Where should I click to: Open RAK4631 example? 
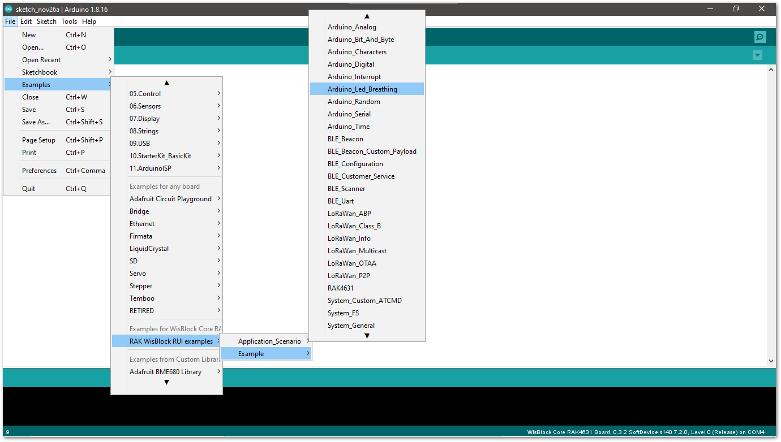tap(367, 288)
